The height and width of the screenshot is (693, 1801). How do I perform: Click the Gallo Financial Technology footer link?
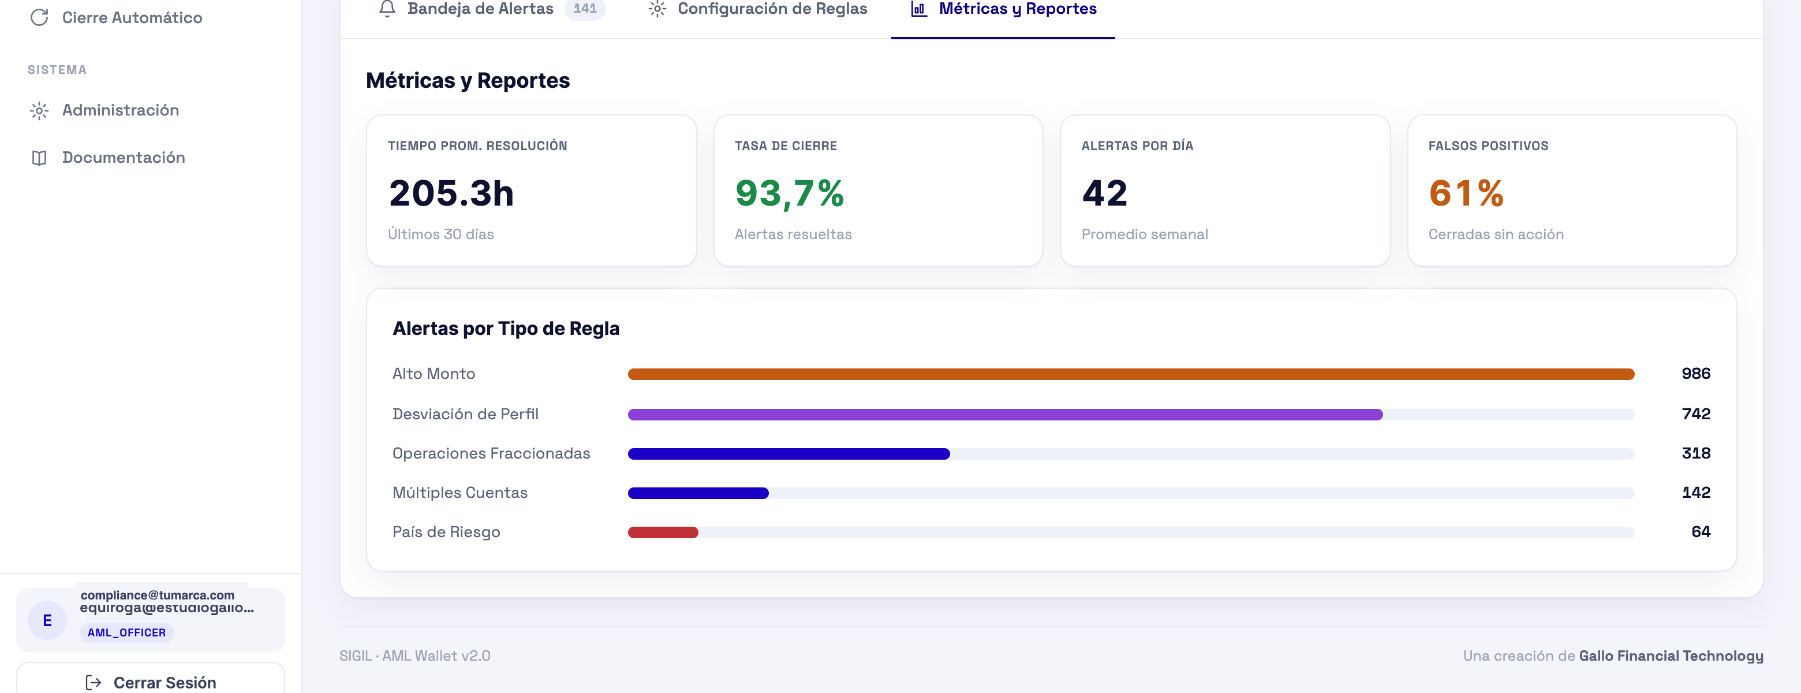click(x=1671, y=656)
